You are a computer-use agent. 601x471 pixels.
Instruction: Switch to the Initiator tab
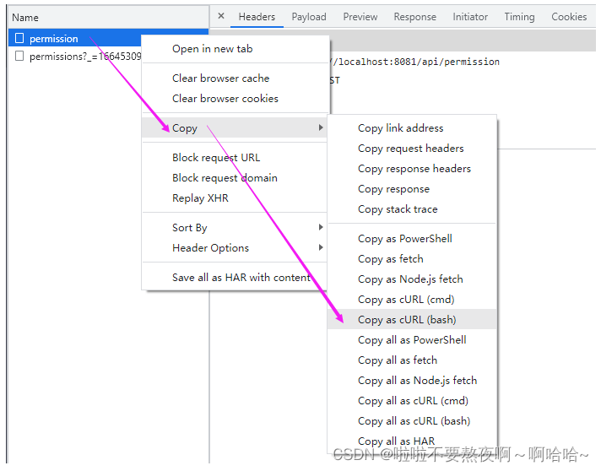pos(470,17)
